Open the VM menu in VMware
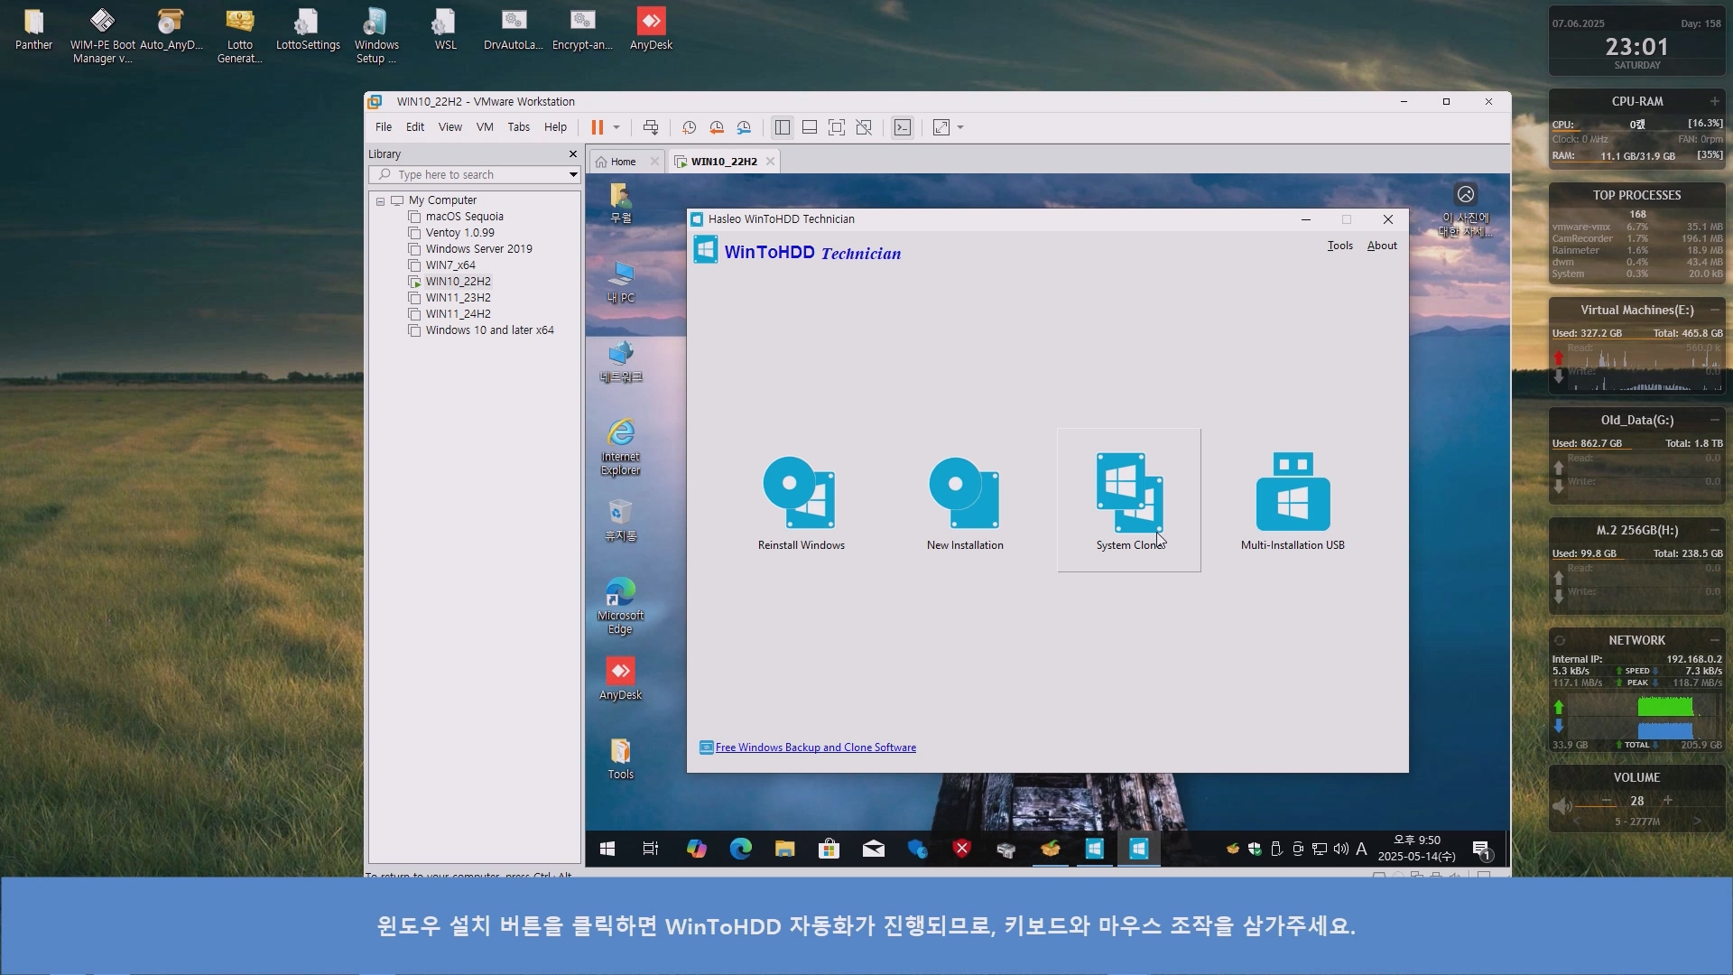Viewport: 1733px width, 975px height. coord(485,127)
